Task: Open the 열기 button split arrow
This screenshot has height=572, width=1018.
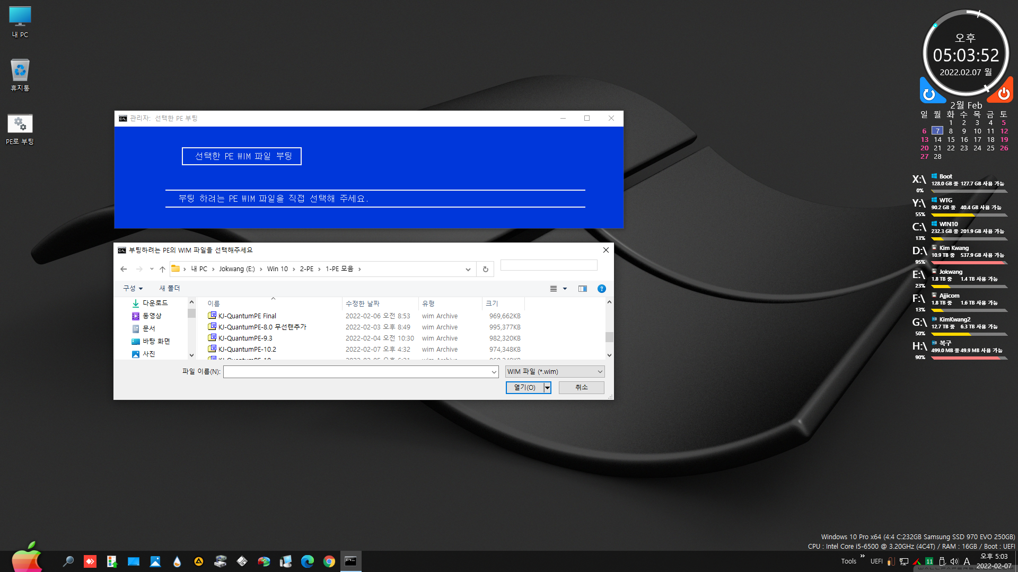Action: (547, 388)
